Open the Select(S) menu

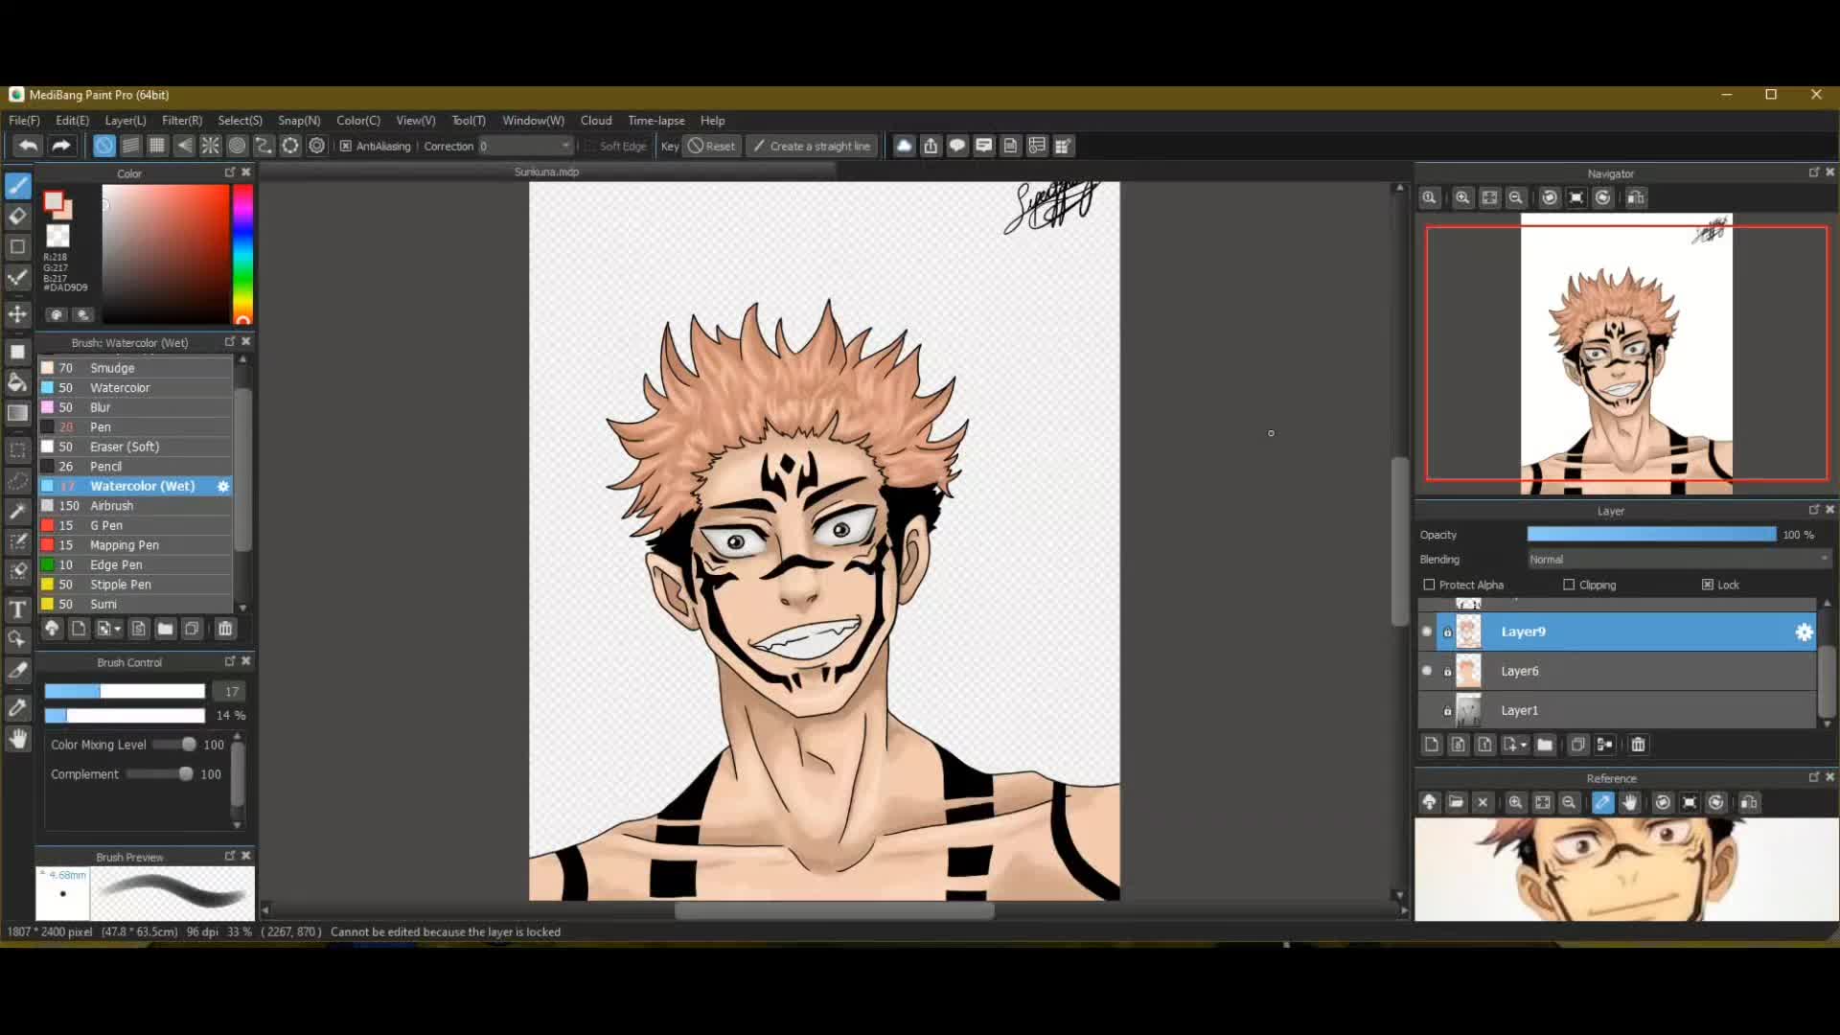(x=240, y=121)
